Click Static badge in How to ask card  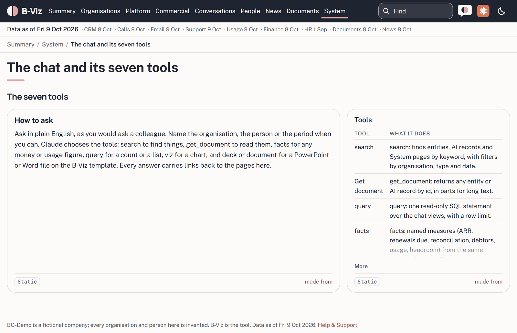click(27, 282)
